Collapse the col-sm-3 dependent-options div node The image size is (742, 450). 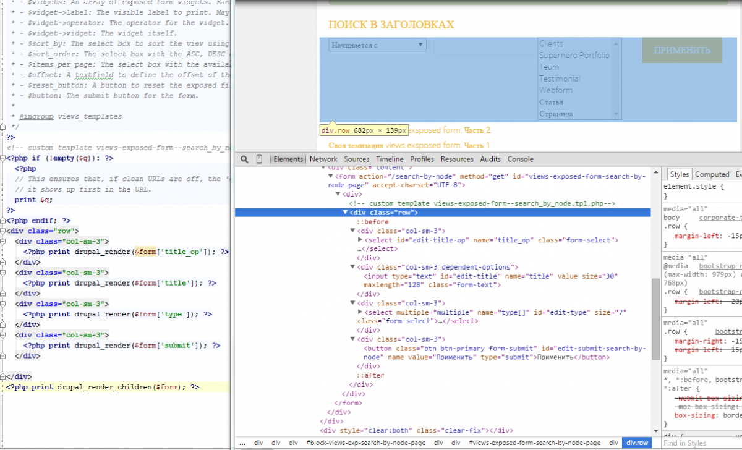pos(353,267)
